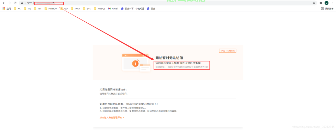Expand the MYSQL bookmark folder
Screen dimensions: 336x130
[99, 9]
